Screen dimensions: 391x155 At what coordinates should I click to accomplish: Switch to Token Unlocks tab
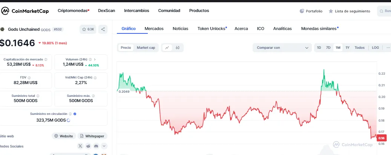coord(212,29)
